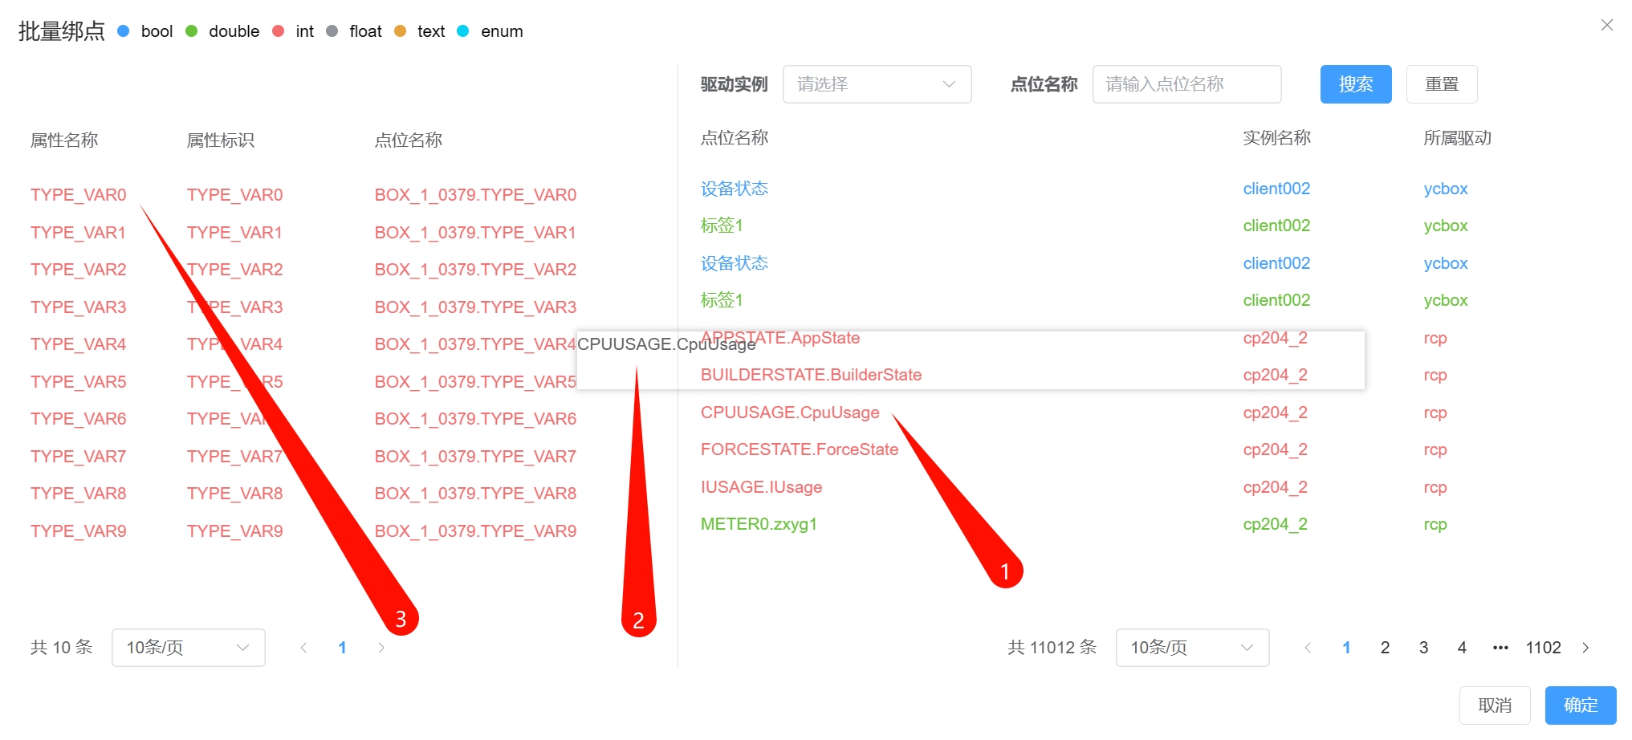This screenshot has width=1632, height=740.
Task: Expand left table 10条/页 selector
Action: (x=189, y=648)
